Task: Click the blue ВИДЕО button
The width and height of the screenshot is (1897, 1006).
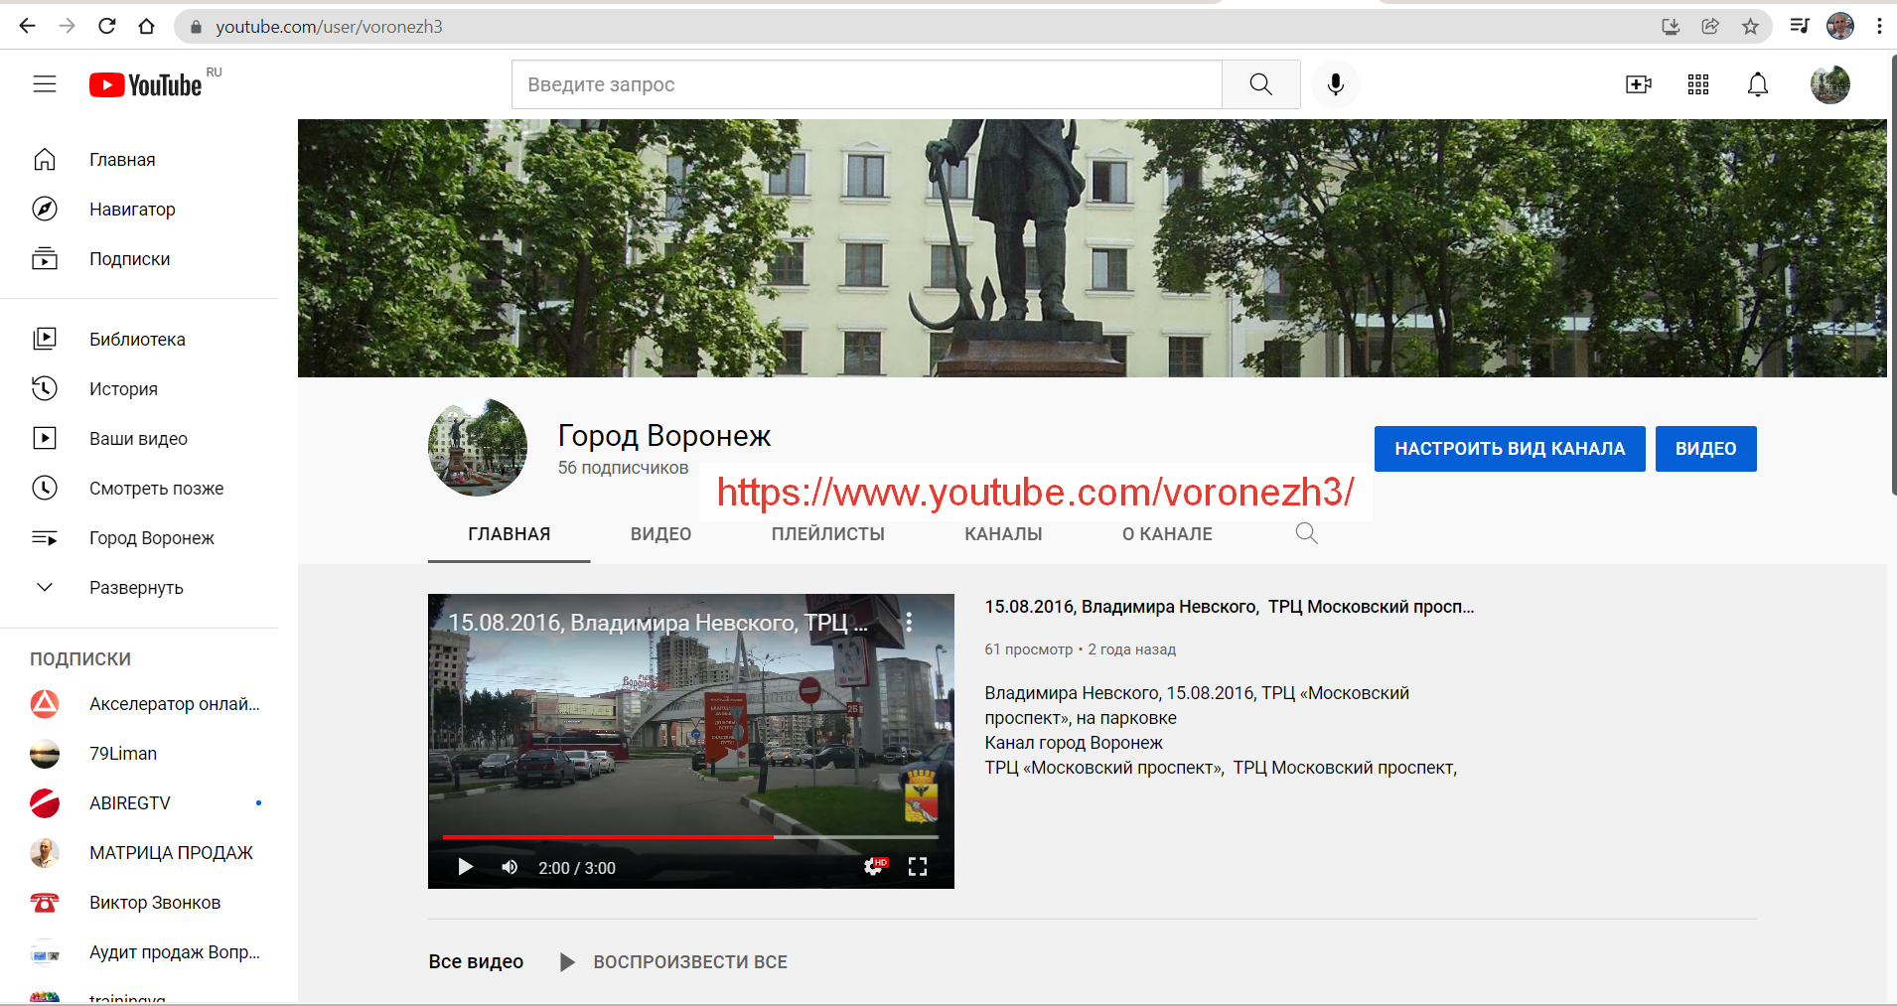Action: tap(1705, 449)
